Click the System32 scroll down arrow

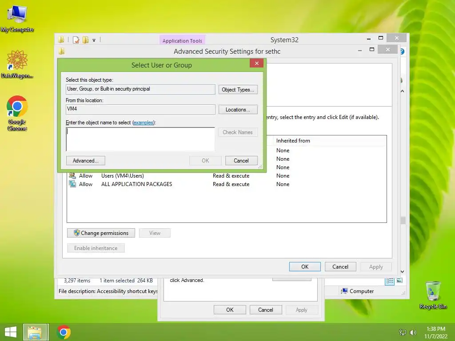pos(403,272)
